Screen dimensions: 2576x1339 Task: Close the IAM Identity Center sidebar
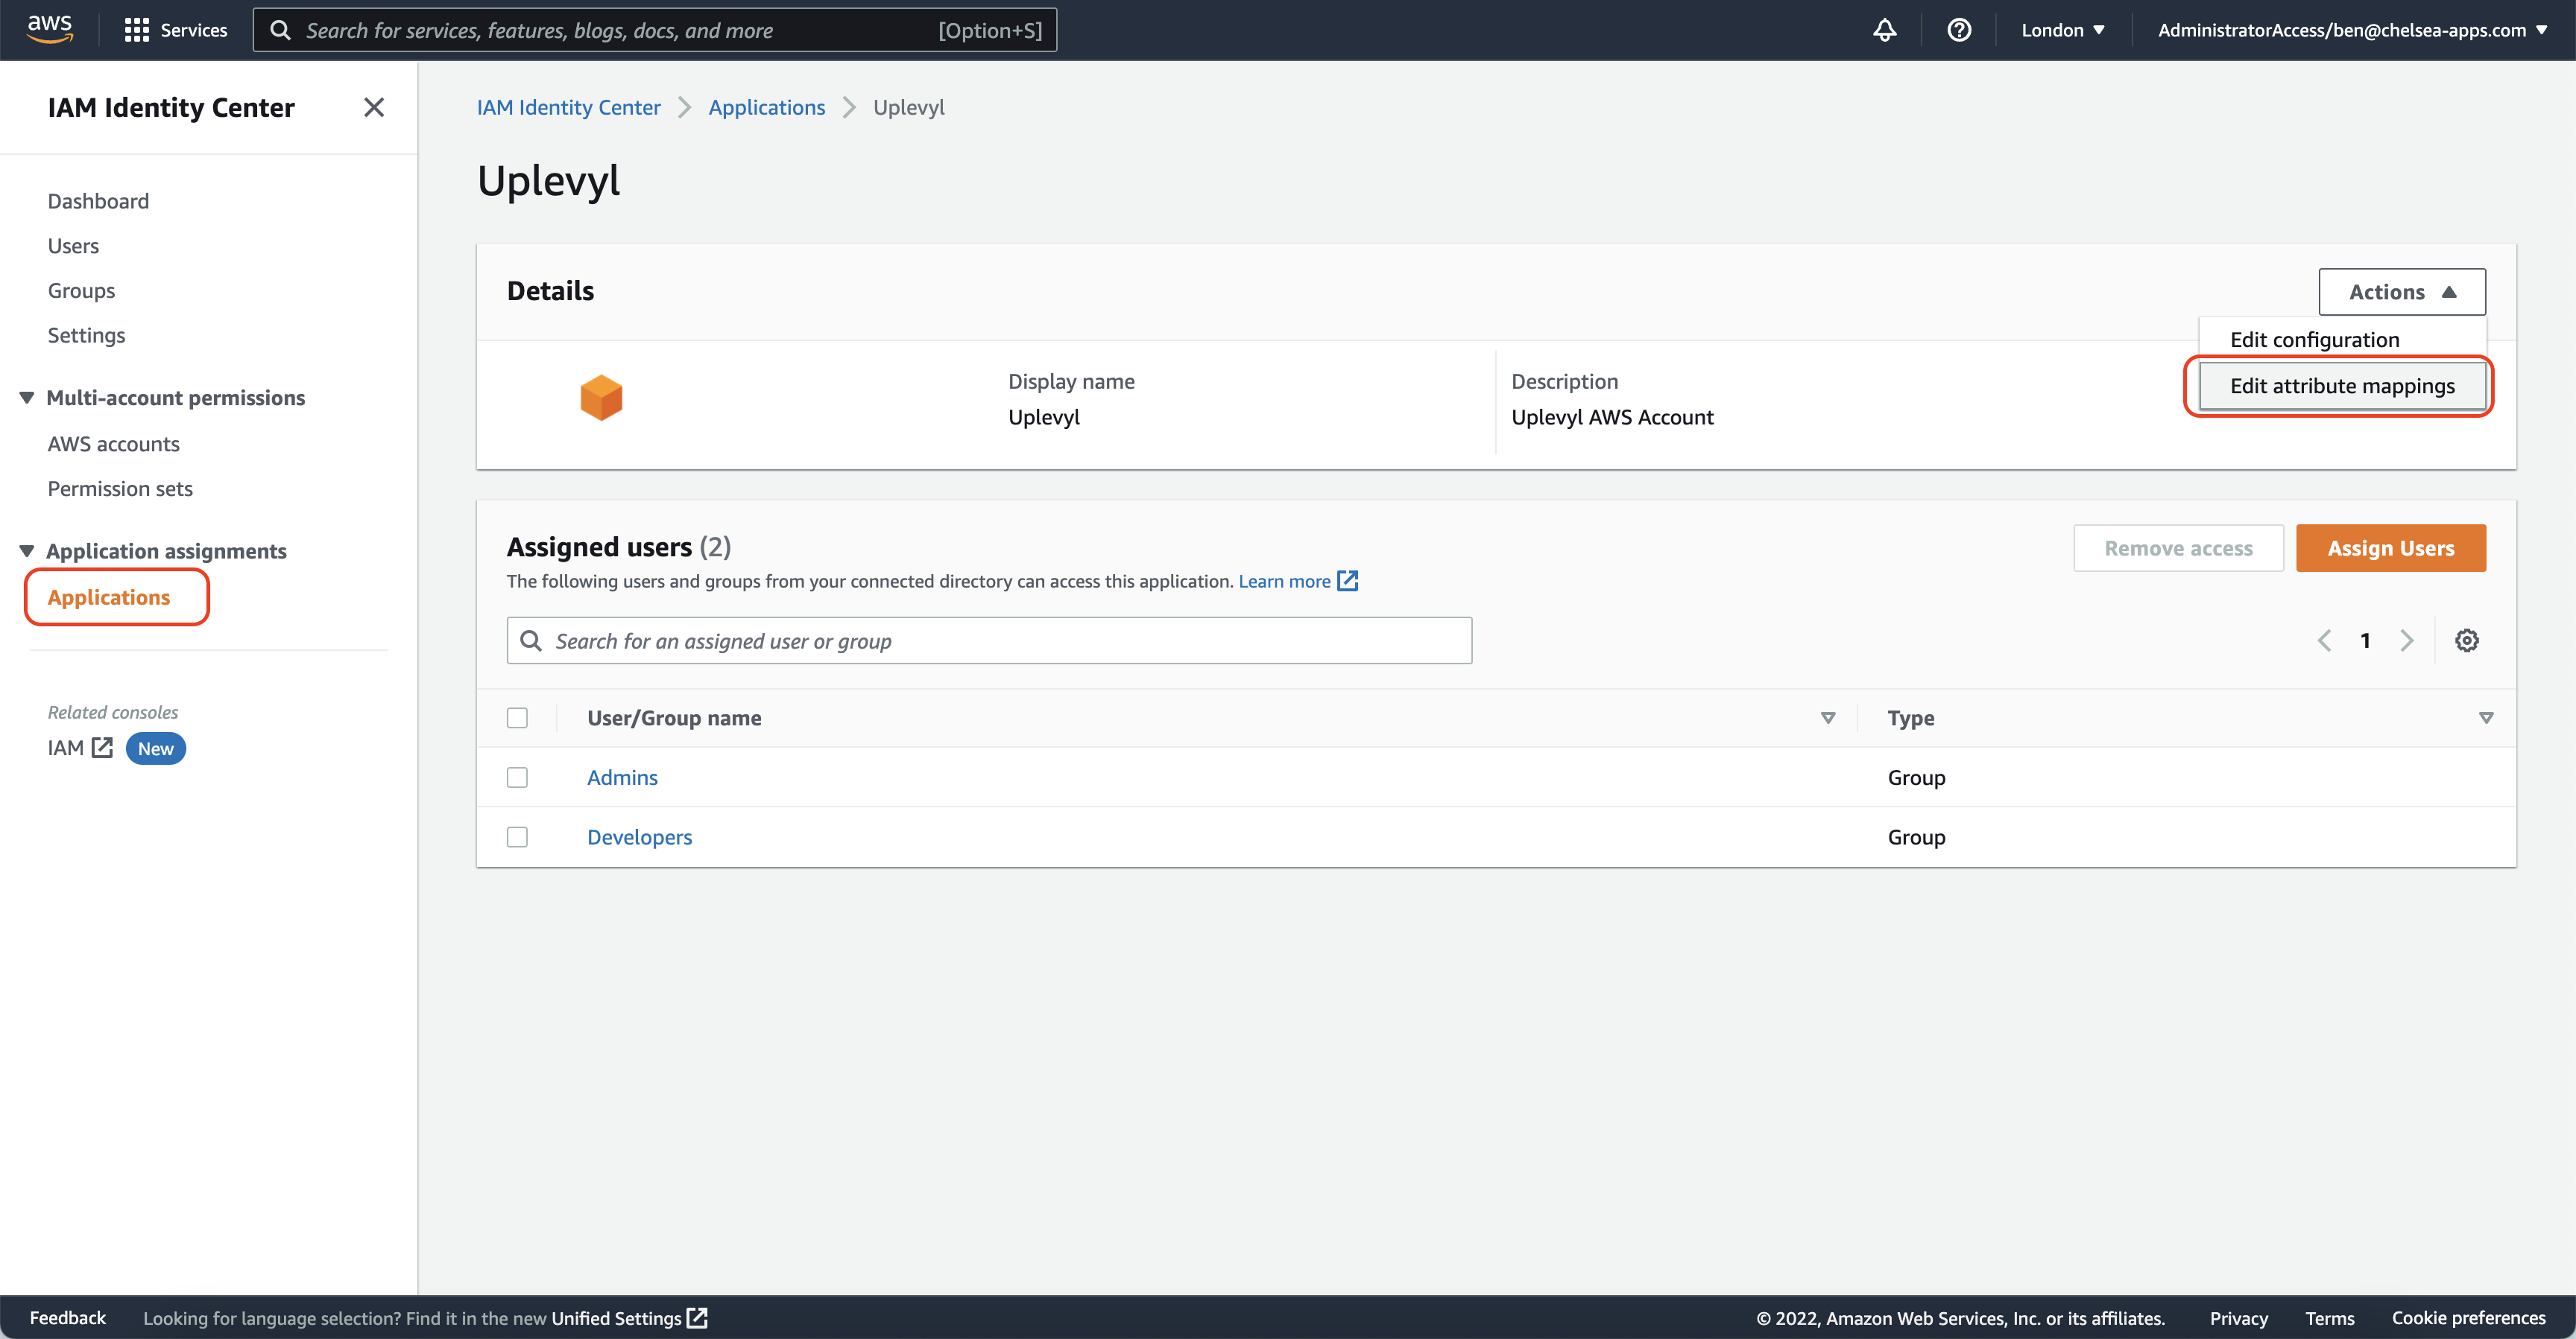(x=374, y=107)
